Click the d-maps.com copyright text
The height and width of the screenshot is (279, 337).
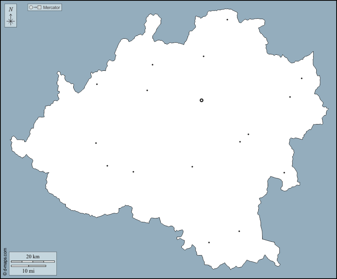tap(5, 261)
